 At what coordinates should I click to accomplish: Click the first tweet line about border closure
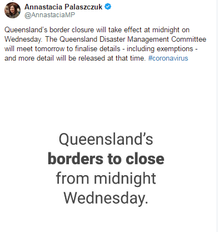(x=97, y=30)
